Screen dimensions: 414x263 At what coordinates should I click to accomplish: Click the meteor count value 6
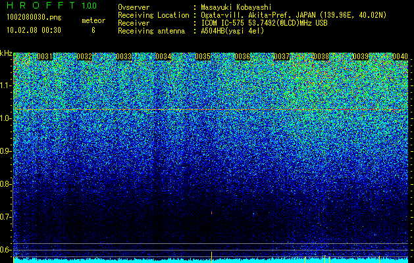[93, 30]
